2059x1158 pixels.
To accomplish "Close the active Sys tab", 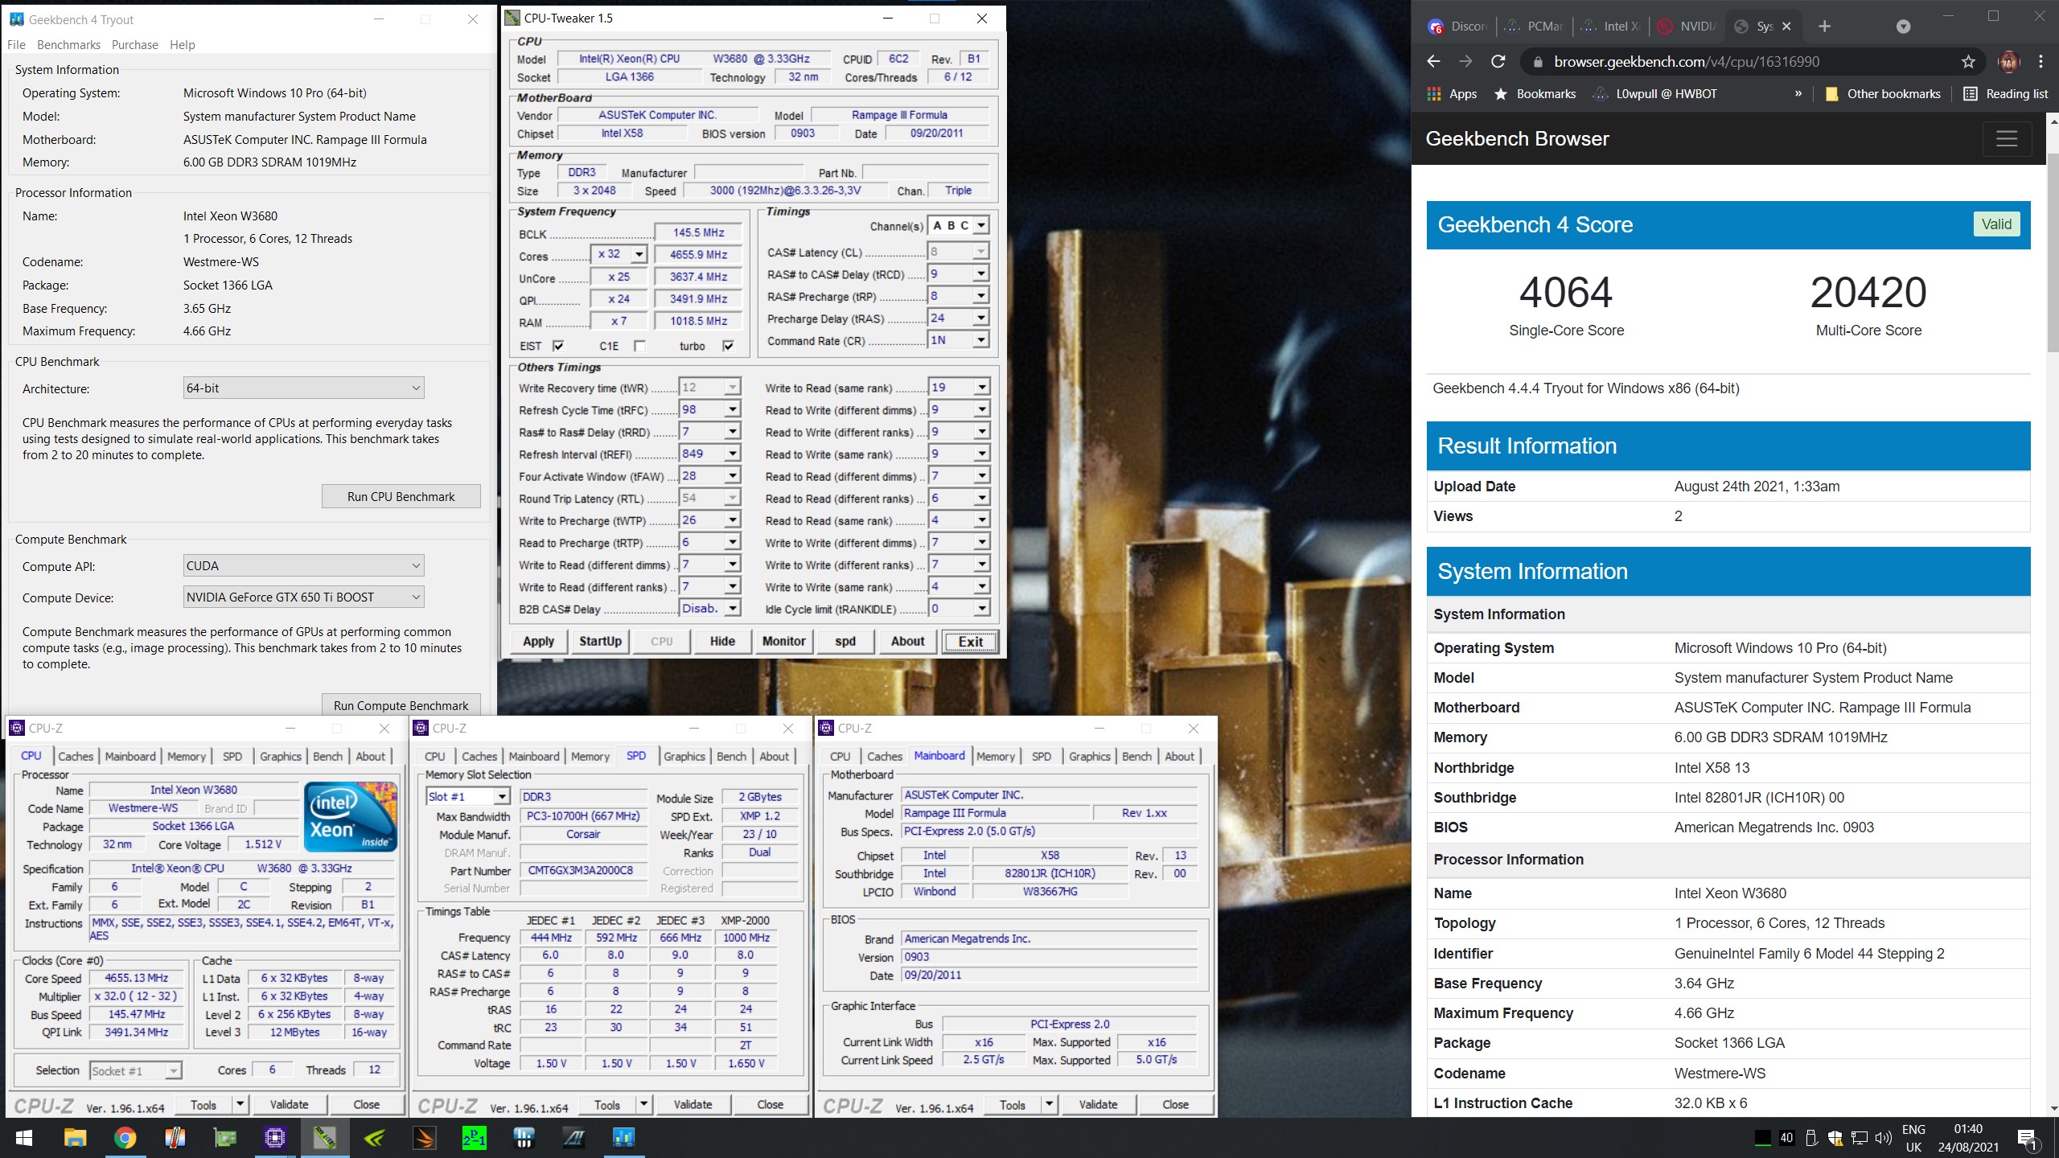I will [x=1786, y=27].
